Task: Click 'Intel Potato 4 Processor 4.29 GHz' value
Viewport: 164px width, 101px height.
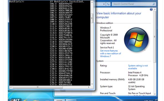Action: pyautogui.click(x=138, y=74)
